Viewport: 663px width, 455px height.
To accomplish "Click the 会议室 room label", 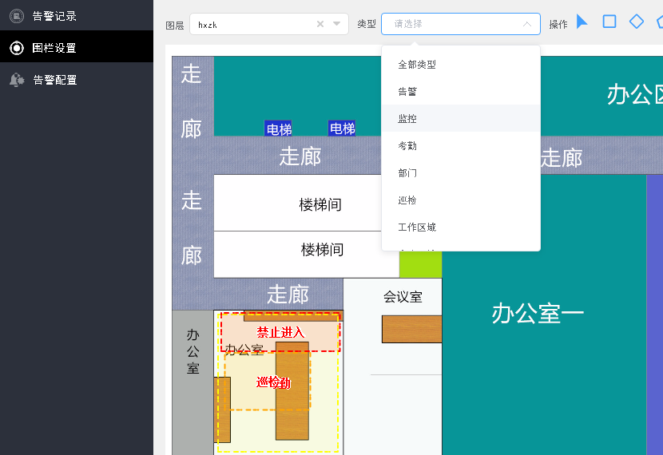I will (403, 297).
